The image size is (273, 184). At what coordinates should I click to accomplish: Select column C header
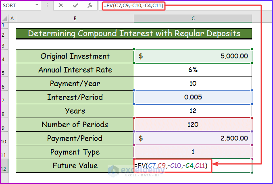tap(193, 18)
